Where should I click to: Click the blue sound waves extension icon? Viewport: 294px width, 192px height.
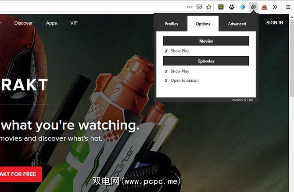point(242,7)
